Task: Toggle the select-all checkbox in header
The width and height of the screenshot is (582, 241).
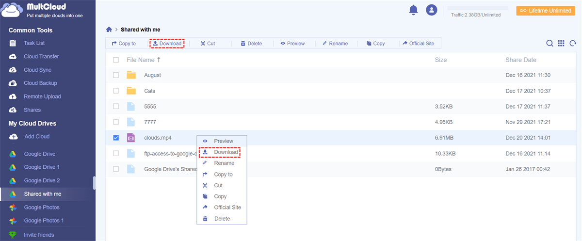Action: (116, 60)
